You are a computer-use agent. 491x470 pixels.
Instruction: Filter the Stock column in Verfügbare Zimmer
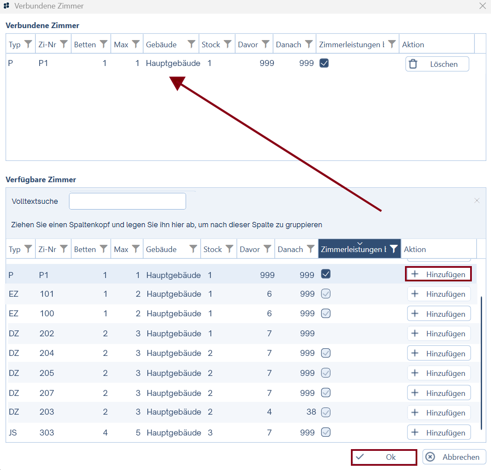pos(229,249)
